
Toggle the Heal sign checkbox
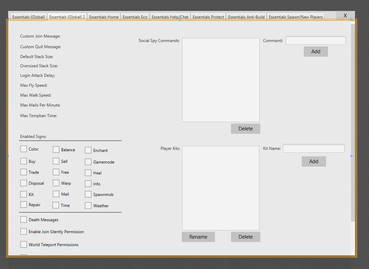click(x=88, y=173)
